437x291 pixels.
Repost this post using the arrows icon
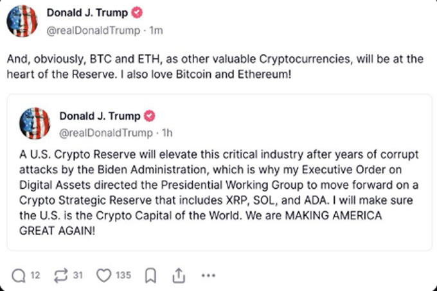point(61,276)
